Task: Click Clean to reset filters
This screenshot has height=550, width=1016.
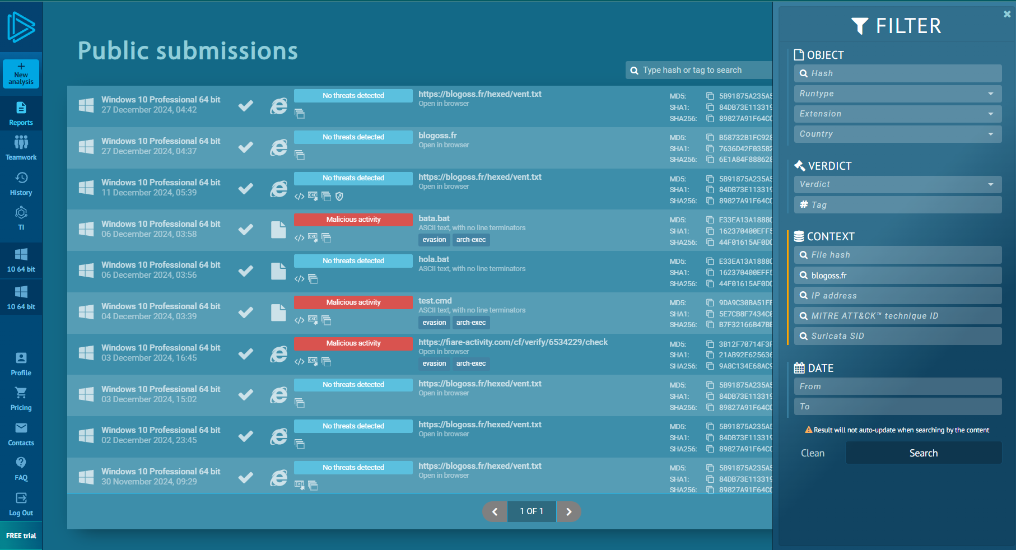Action: coord(812,453)
